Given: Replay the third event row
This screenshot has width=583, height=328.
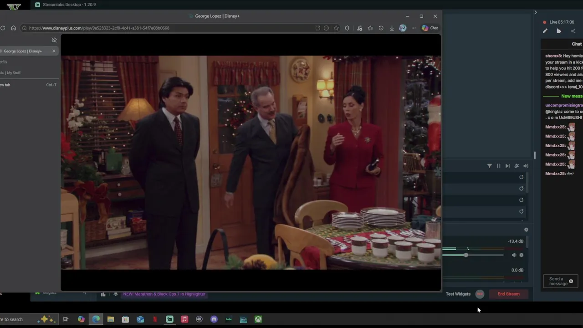Looking at the screenshot, I should 522,200.
